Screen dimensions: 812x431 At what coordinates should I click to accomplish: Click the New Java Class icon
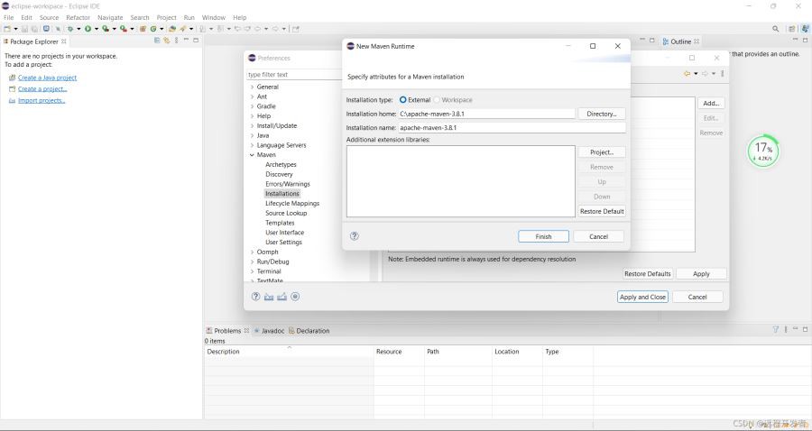153,29
